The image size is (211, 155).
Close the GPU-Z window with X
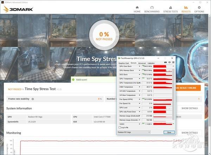click(x=172, y=58)
